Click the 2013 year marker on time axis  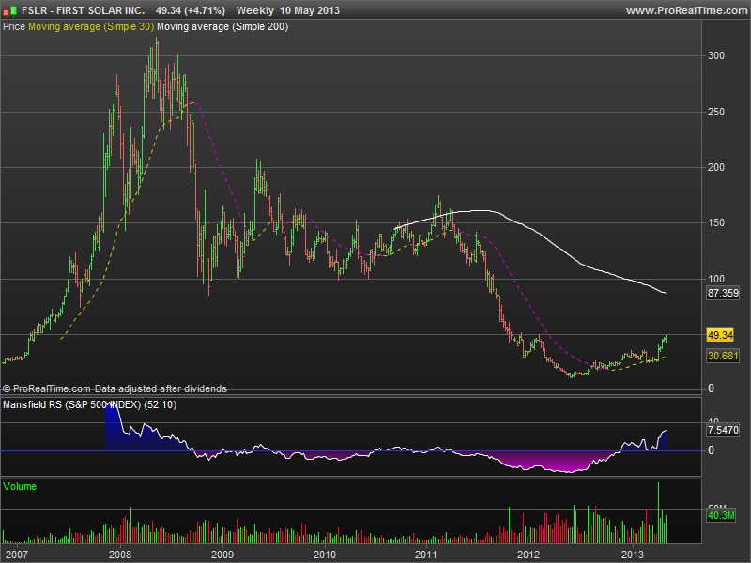click(634, 555)
